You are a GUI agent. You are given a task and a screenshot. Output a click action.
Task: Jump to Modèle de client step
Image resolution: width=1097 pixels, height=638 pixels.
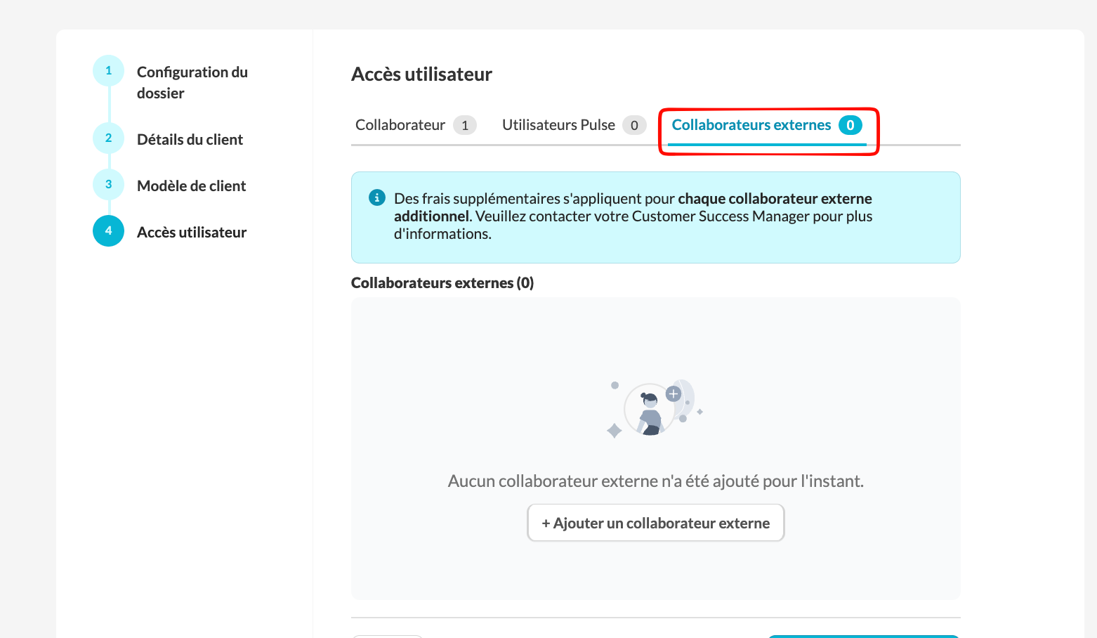(191, 185)
